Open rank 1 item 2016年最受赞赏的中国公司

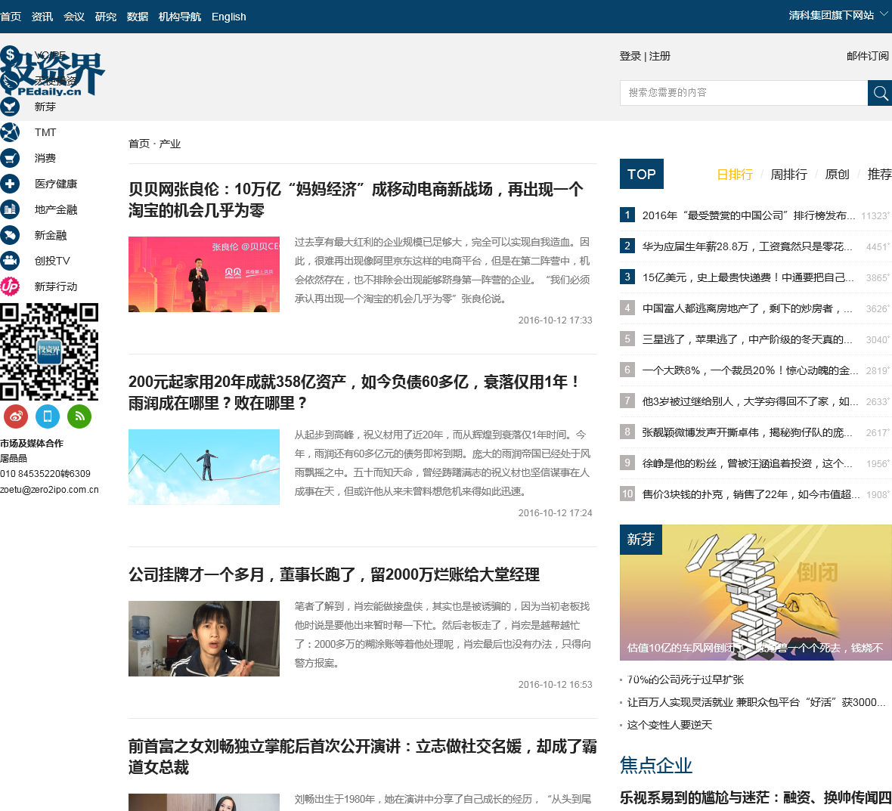click(748, 215)
